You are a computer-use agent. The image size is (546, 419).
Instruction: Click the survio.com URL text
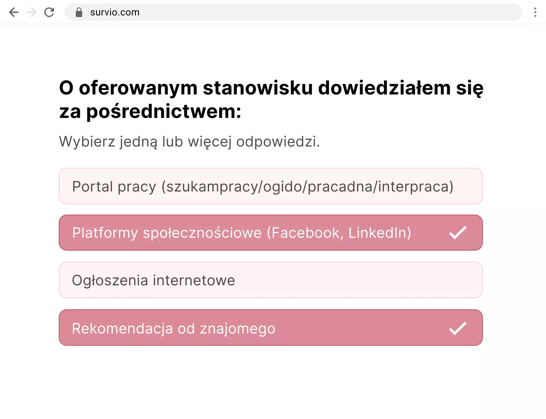click(x=114, y=12)
